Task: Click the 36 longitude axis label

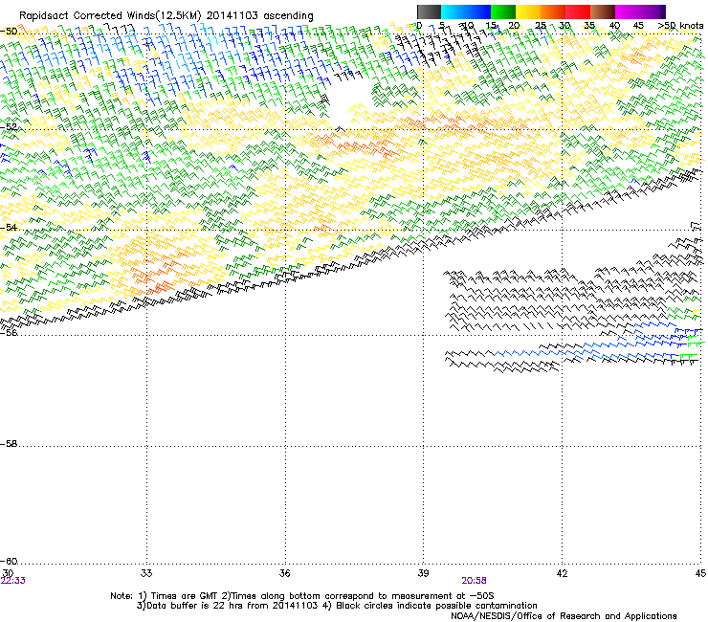Action: [x=284, y=573]
